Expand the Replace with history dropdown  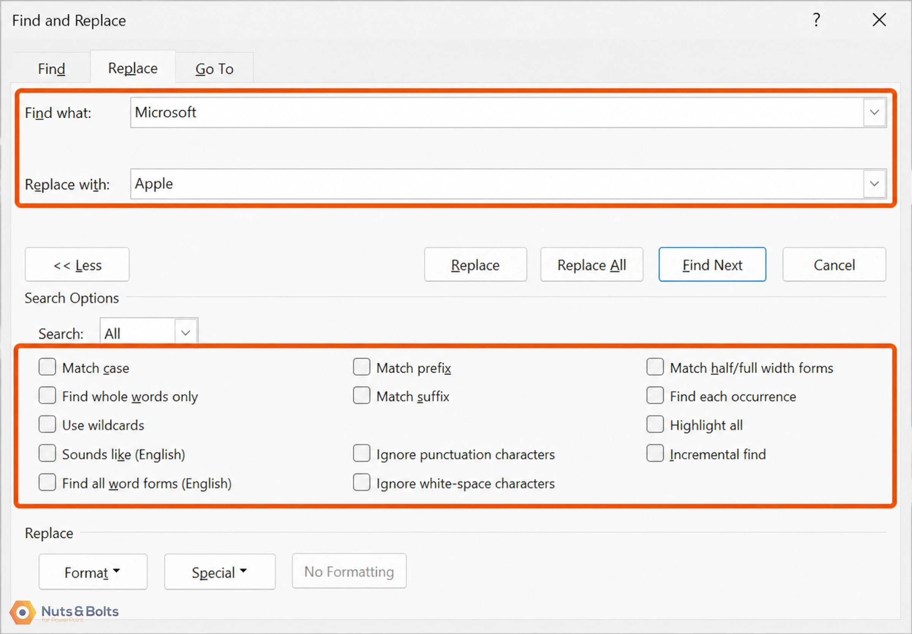(x=874, y=184)
